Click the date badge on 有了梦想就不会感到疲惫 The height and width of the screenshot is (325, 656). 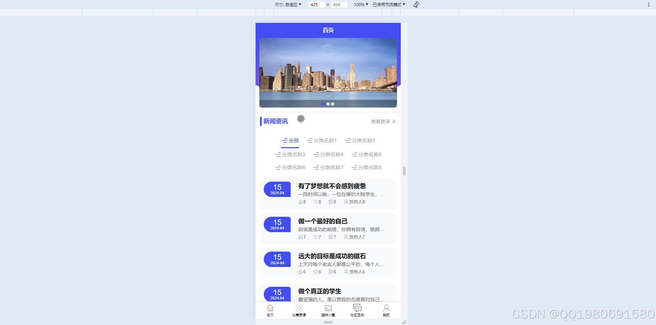tap(277, 189)
